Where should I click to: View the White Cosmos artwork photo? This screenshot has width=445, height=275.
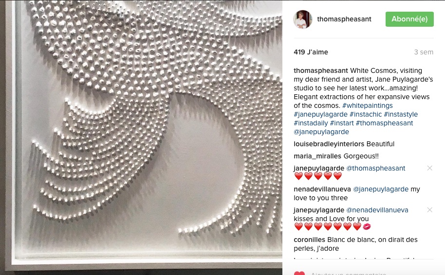click(x=141, y=137)
